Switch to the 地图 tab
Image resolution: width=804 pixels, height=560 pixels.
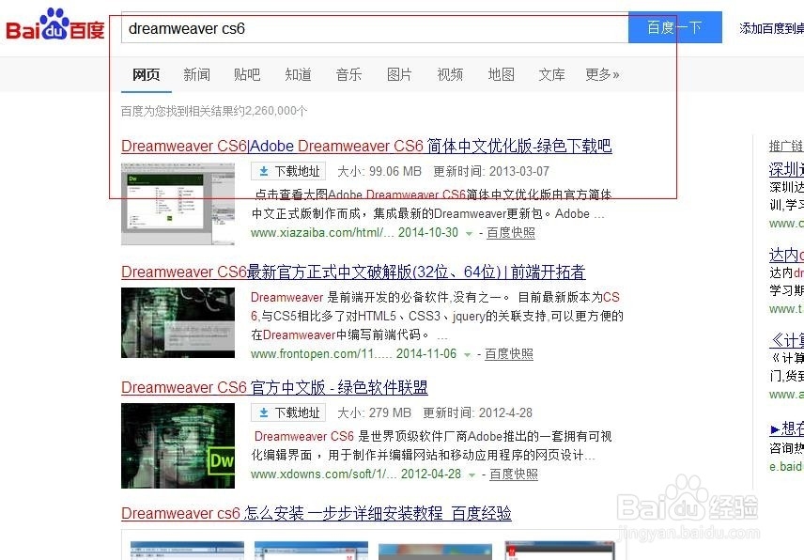pyautogui.click(x=501, y=75)
